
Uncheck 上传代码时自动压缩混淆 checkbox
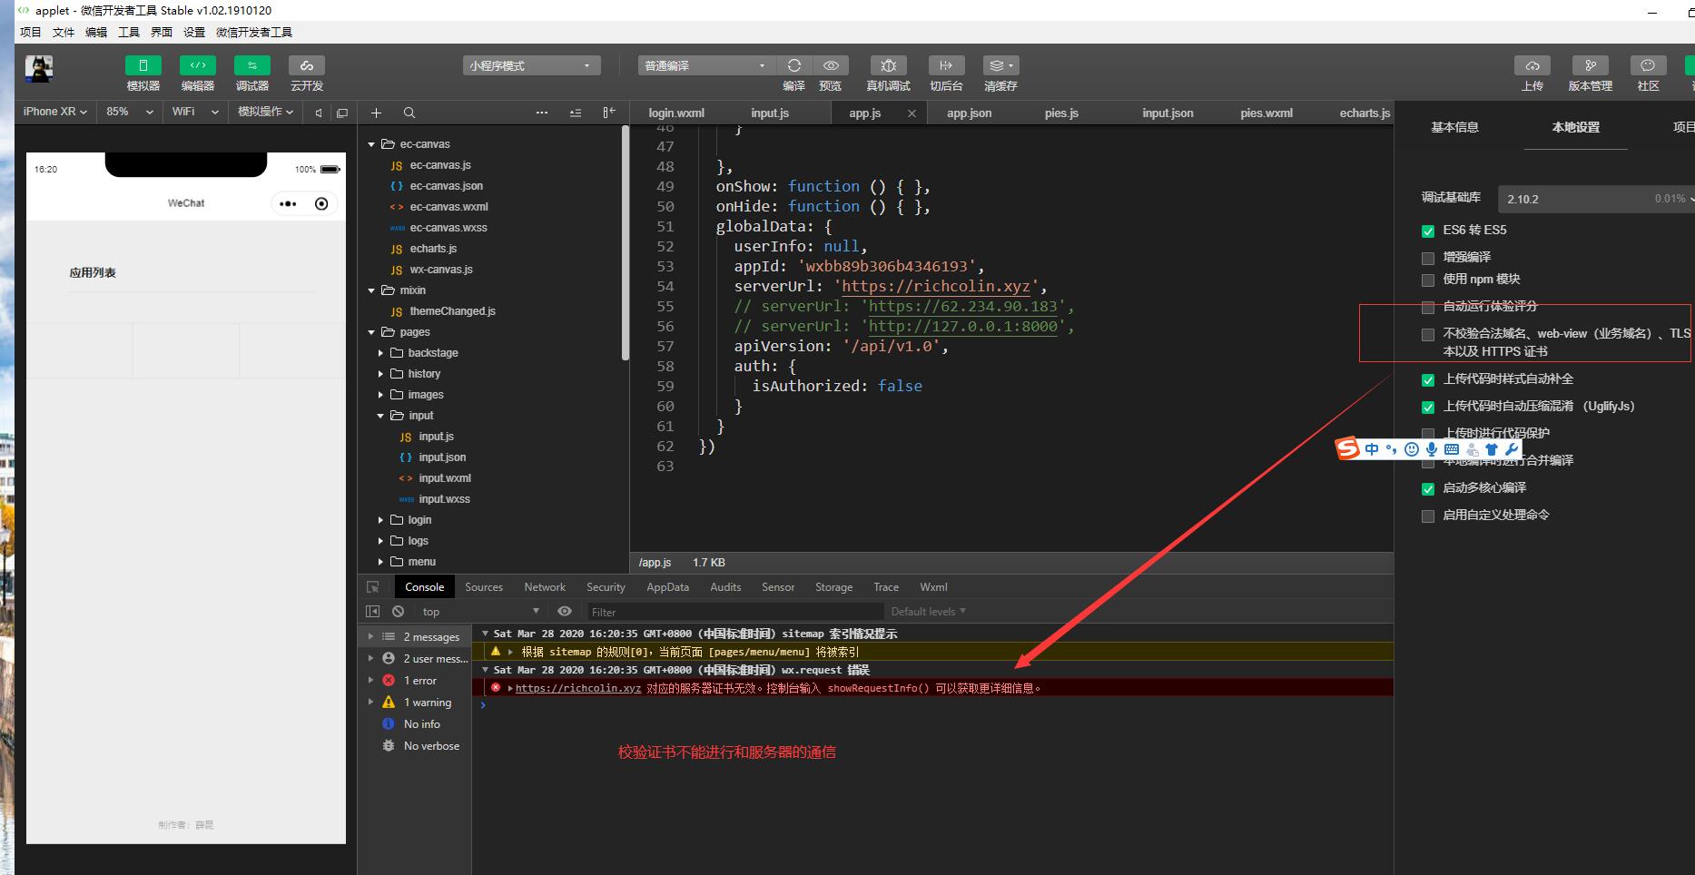(x=1428, y=407)
